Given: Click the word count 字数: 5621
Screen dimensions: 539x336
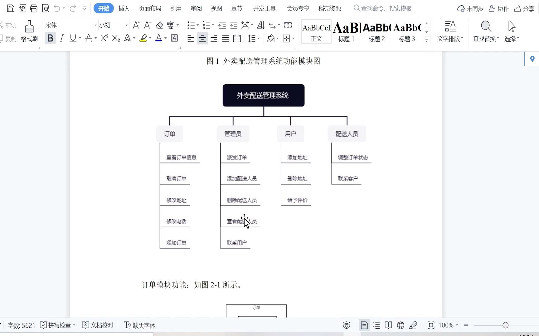Looking at the screenshot, I should point(22,325).
